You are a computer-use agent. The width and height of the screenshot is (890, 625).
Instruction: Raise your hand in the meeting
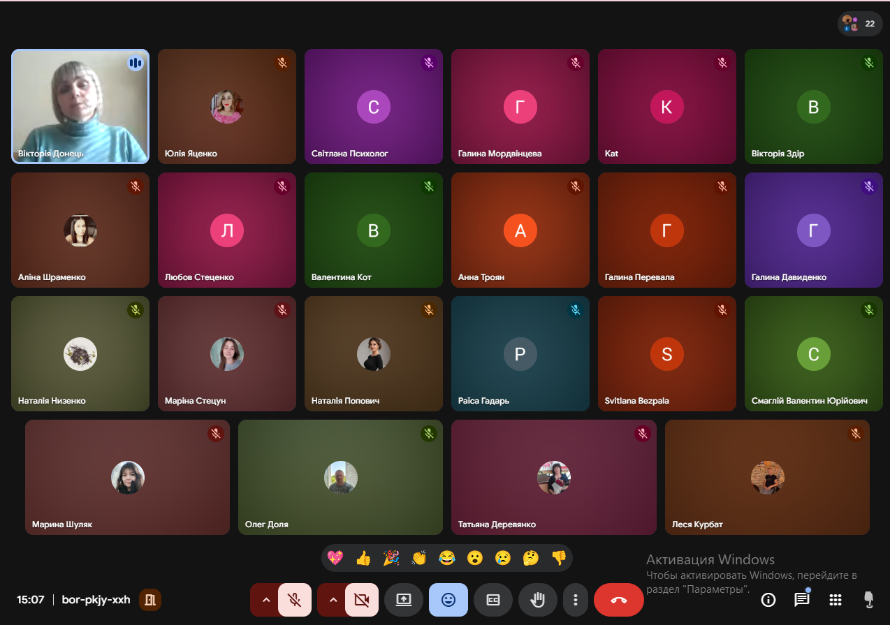537,600
